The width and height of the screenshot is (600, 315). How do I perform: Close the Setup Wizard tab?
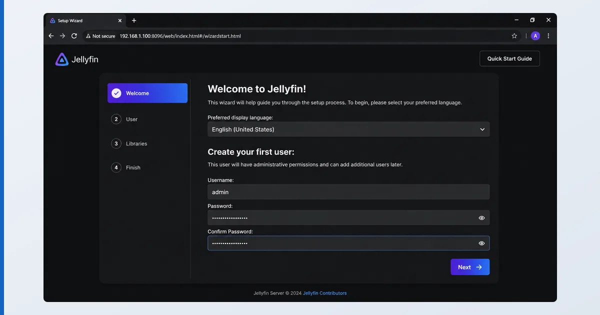pyautogui.click(x=120, y=20)
